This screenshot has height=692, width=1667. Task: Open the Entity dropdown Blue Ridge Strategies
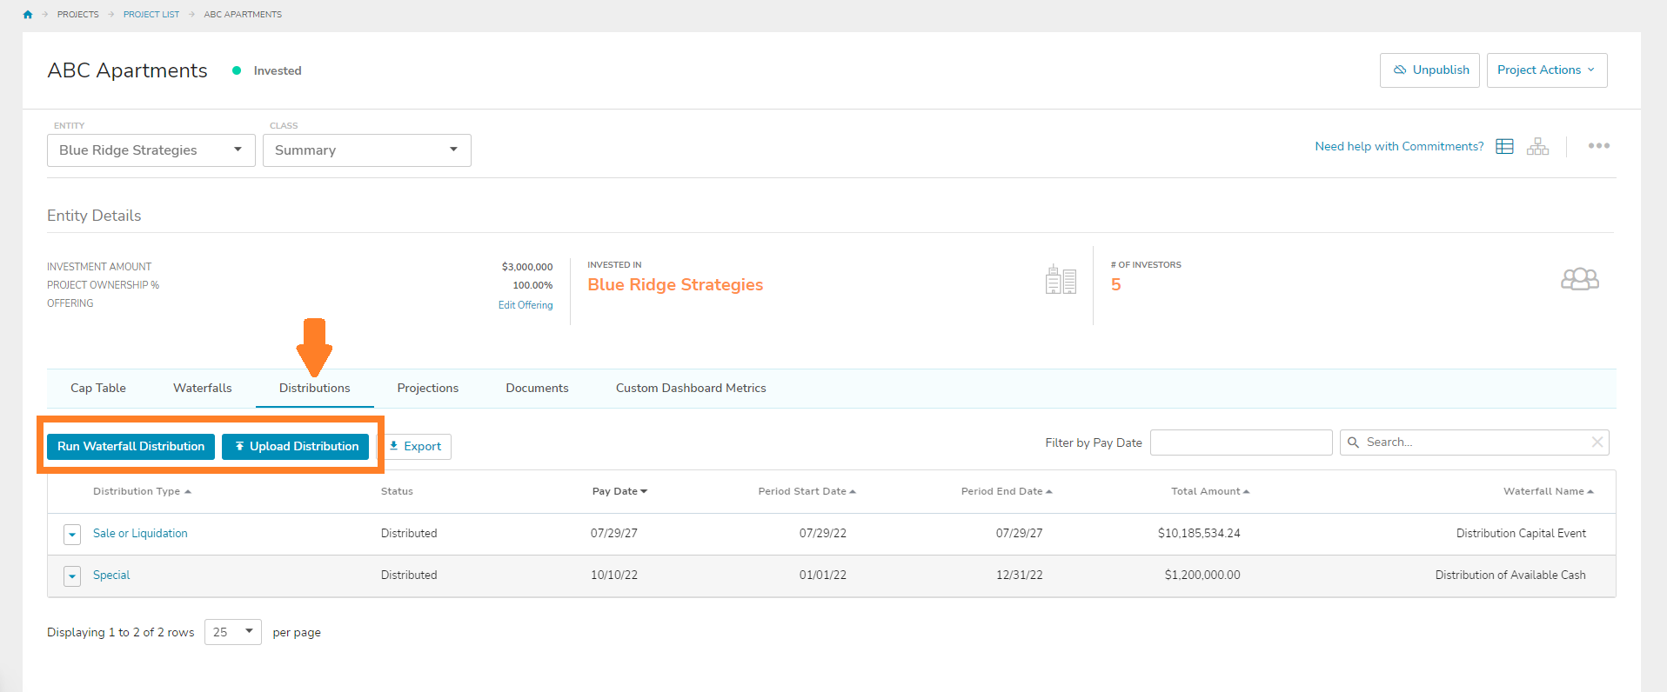pyautogui.click(x=151, y=150)
